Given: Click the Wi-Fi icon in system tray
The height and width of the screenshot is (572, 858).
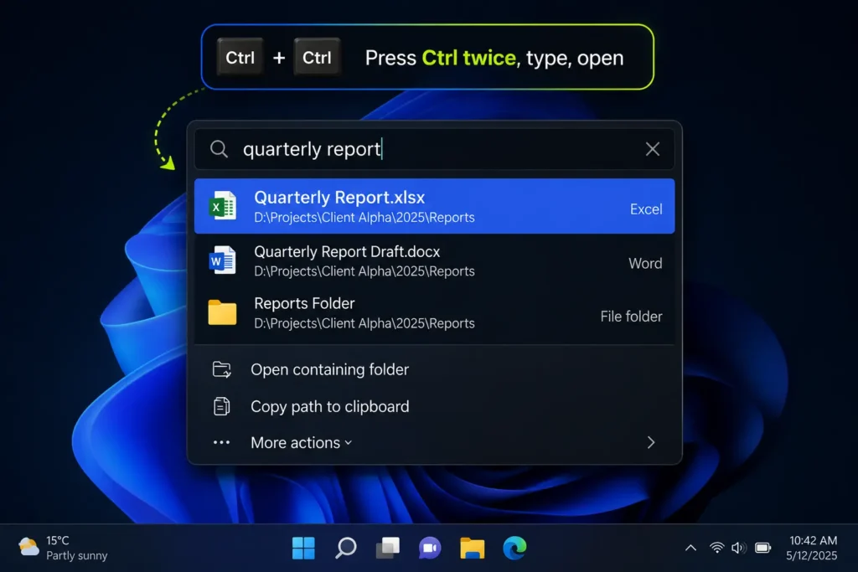Looking at the screenshot, I should point(717,548).
